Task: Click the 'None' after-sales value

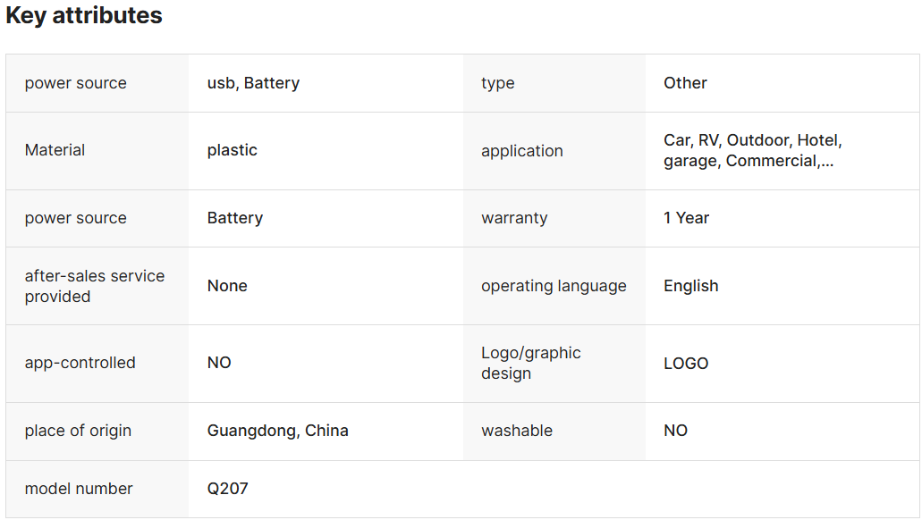Action: coord(227,286)
